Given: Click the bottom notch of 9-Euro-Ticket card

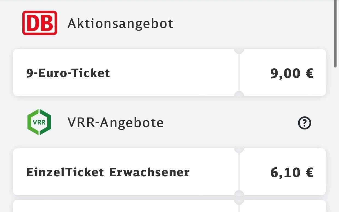Looking at the screenshot, I should coord(239,94).
